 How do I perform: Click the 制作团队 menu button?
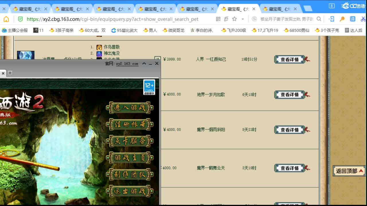(130, 175)
